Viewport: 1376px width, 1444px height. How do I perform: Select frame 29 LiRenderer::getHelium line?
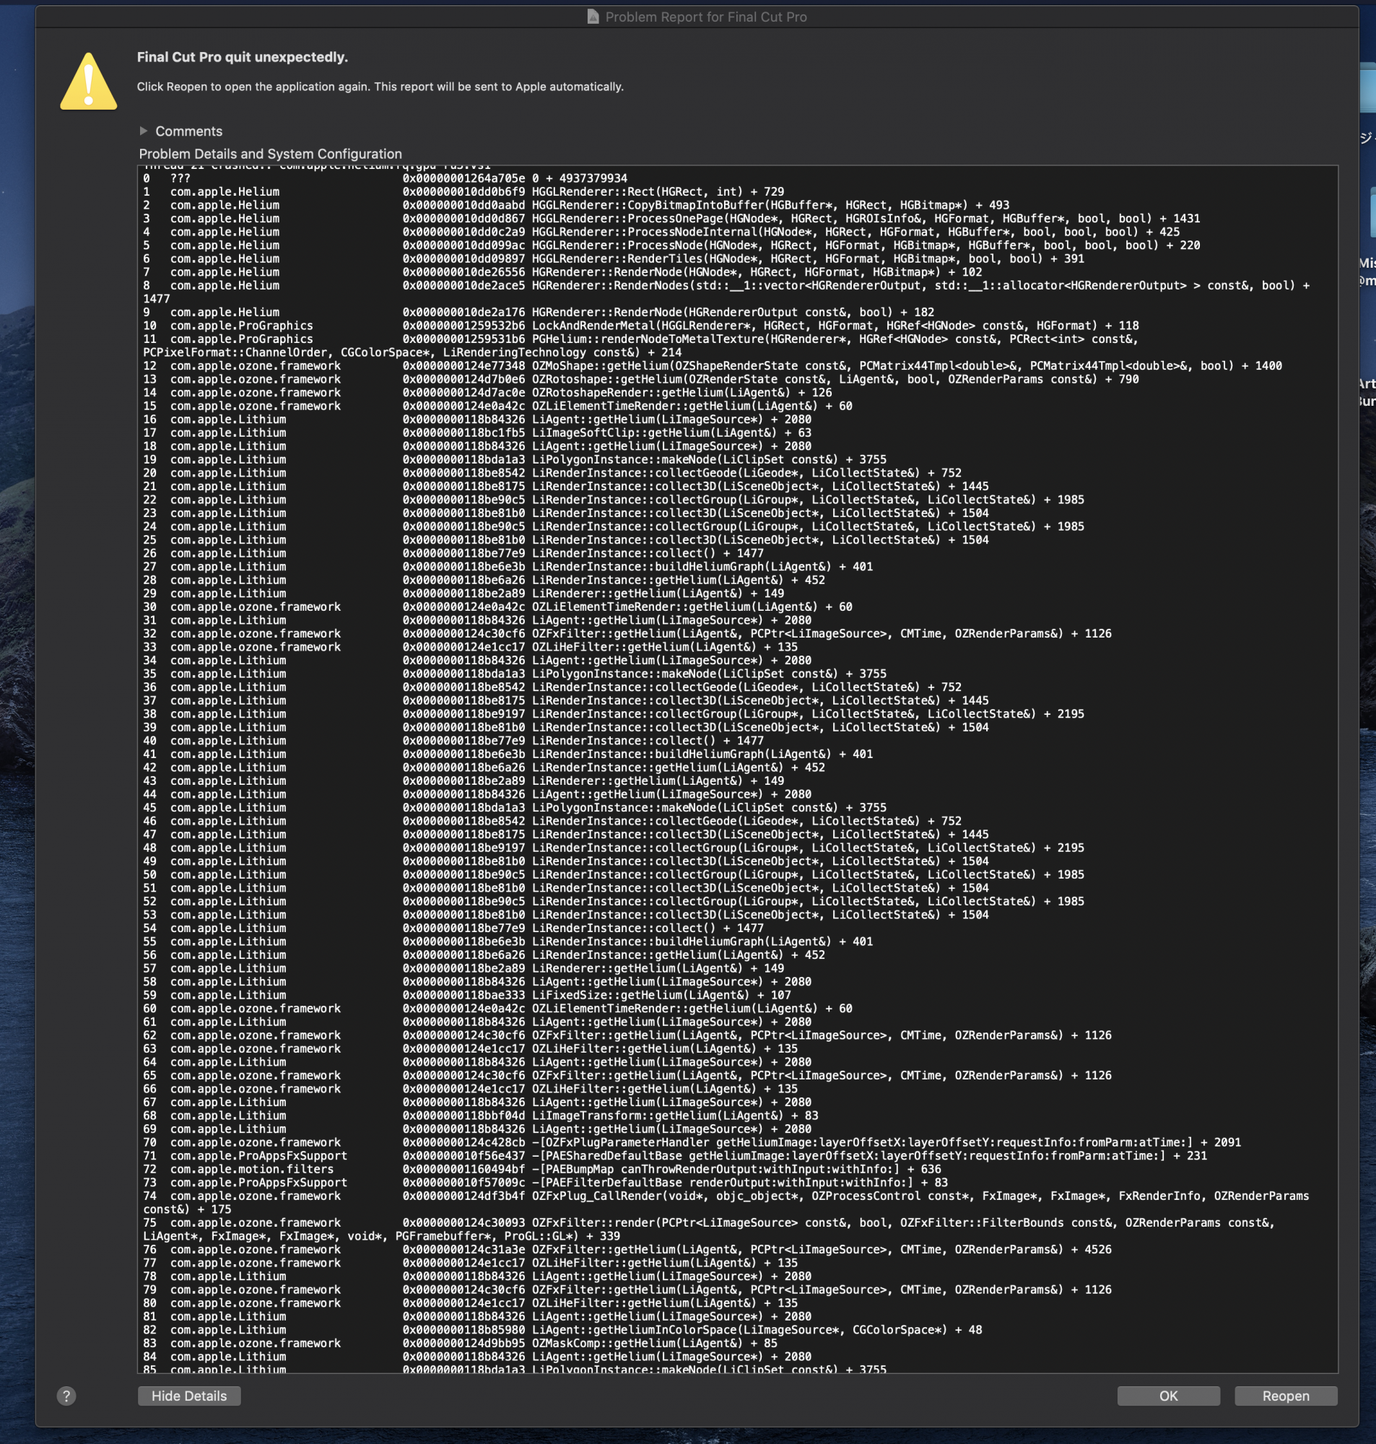click(463, 593)
